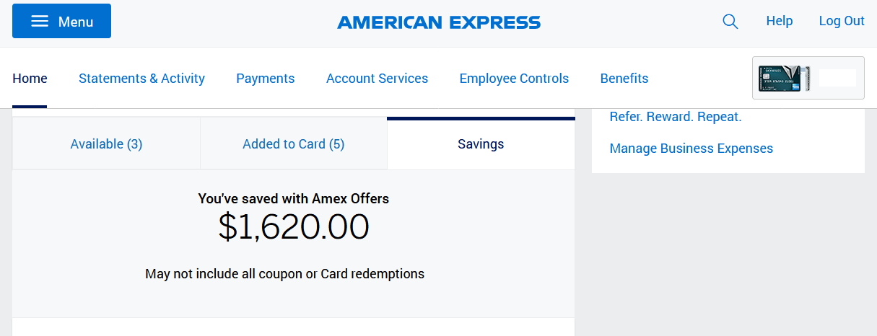Open the Manage Business Expenses link
Image resolution: width=877 pixels, height=336 pixels.
coord(691,149)
